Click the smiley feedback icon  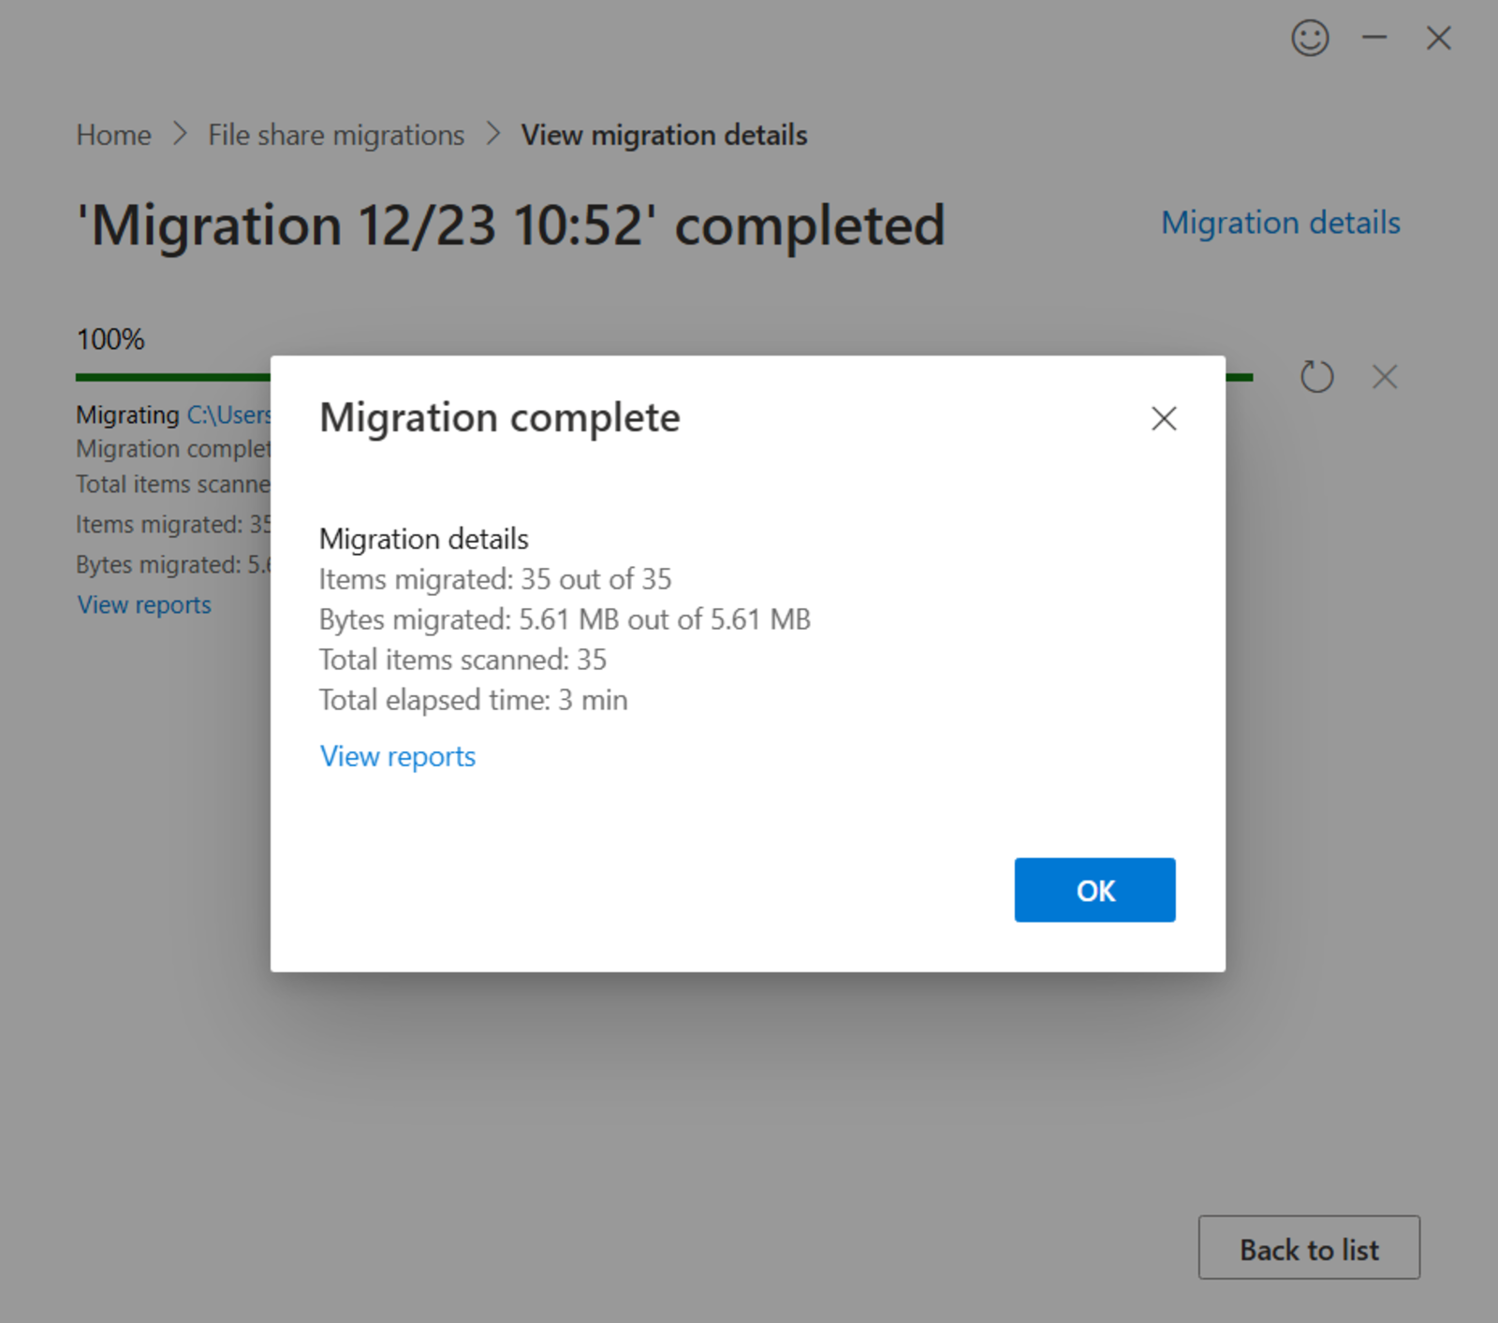click(x=1311, y=38)
